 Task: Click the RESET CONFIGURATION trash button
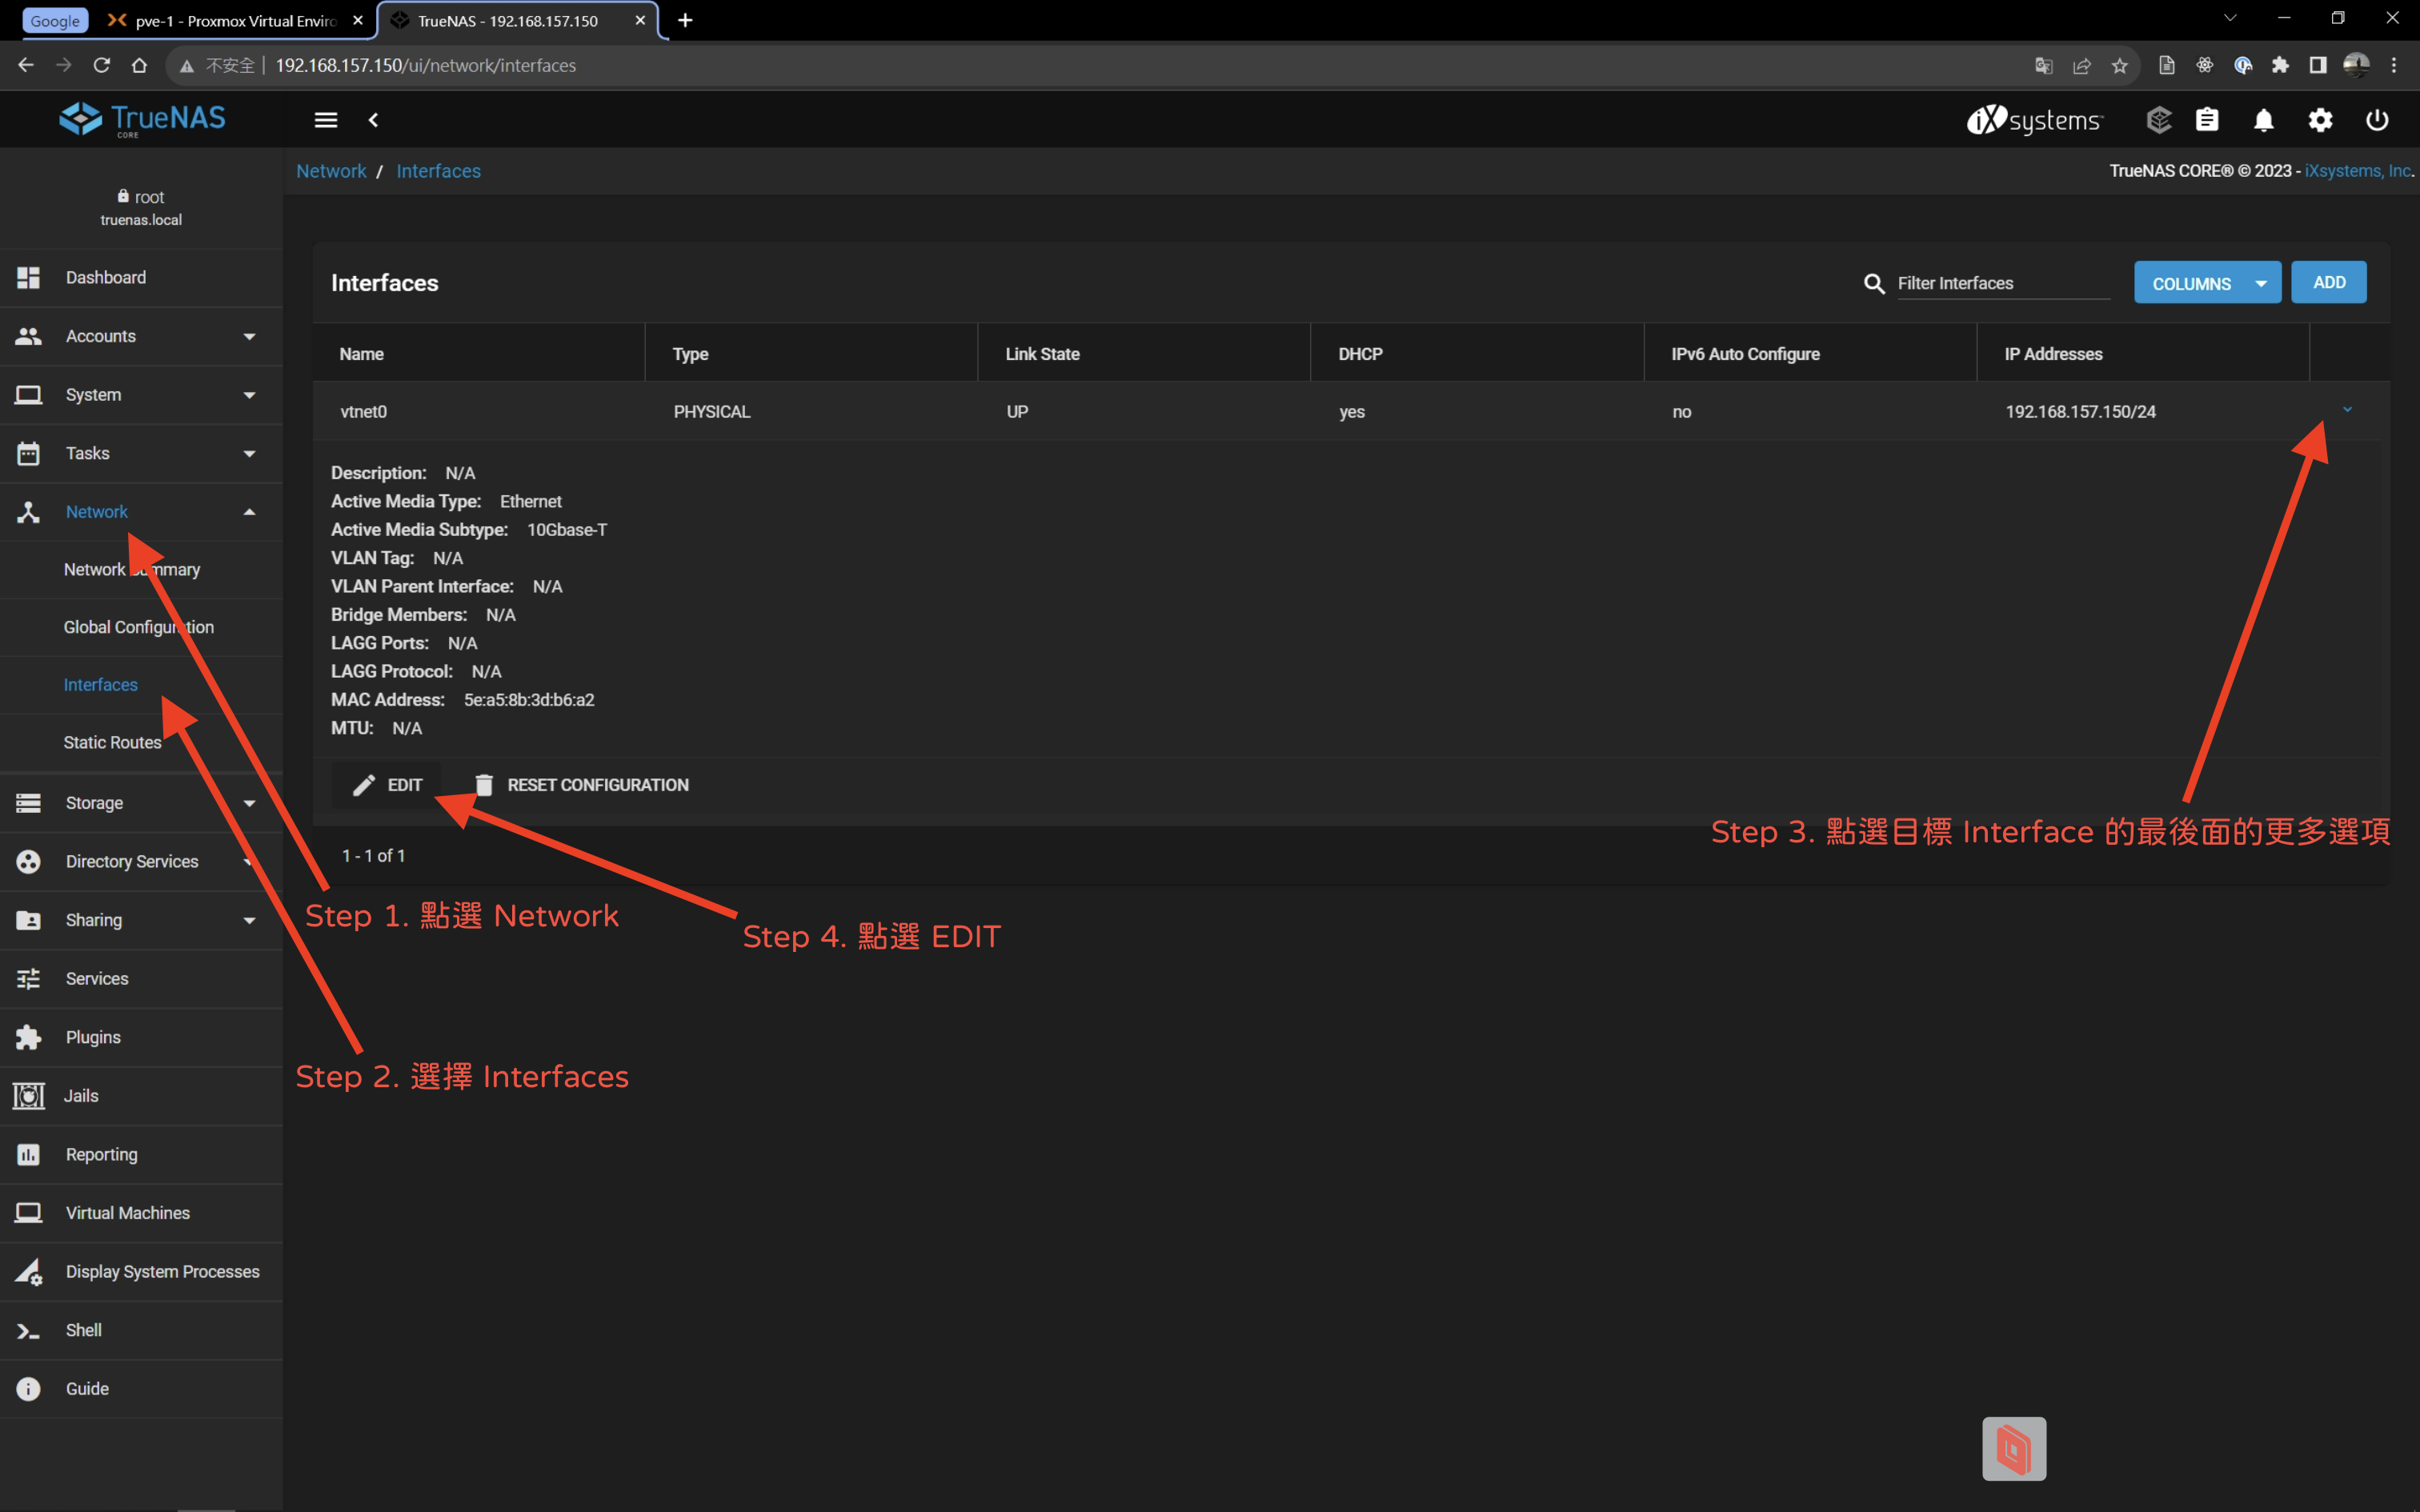coord(582,785)
